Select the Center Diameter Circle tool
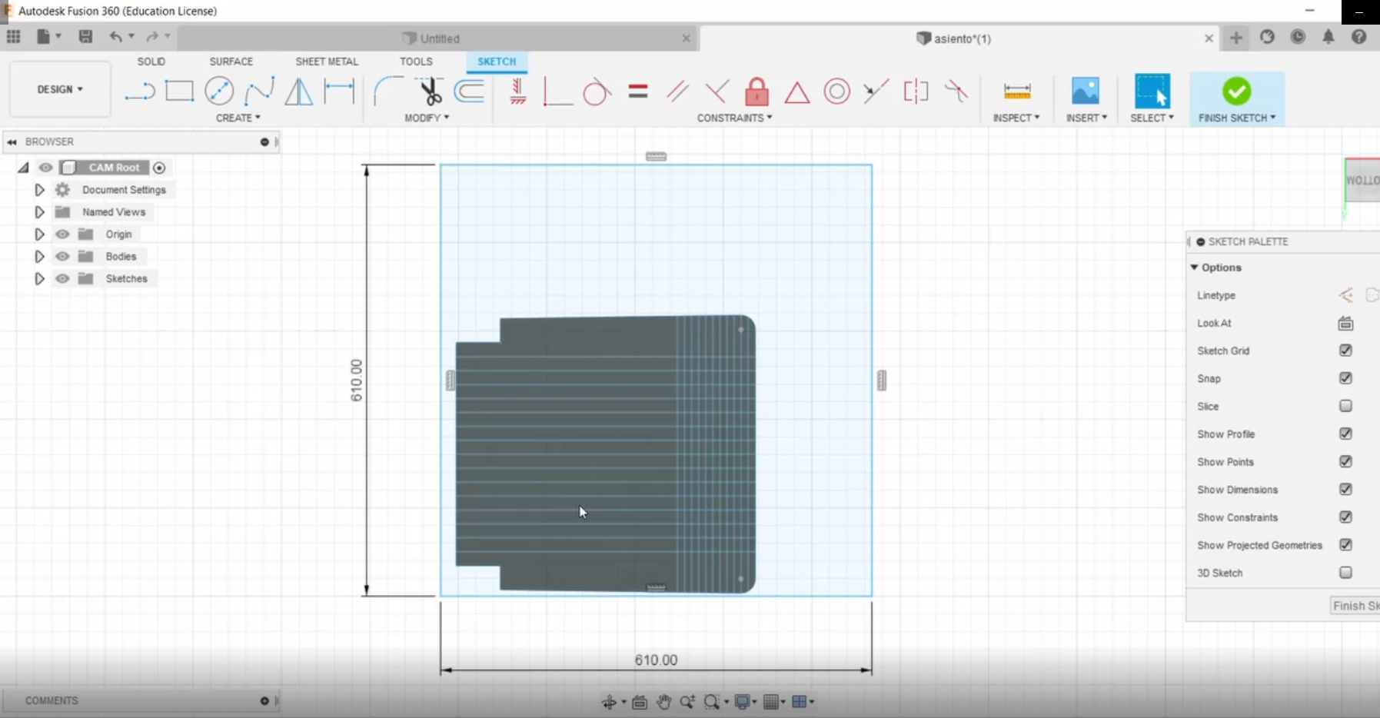 pyautogui.click(x=219, y=91)
